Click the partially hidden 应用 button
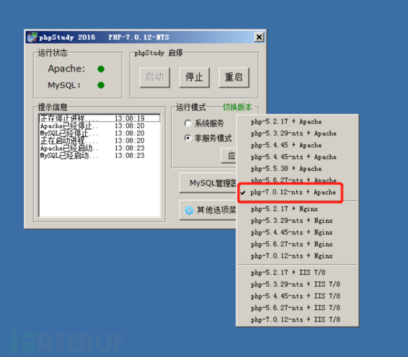 [228, 156]
